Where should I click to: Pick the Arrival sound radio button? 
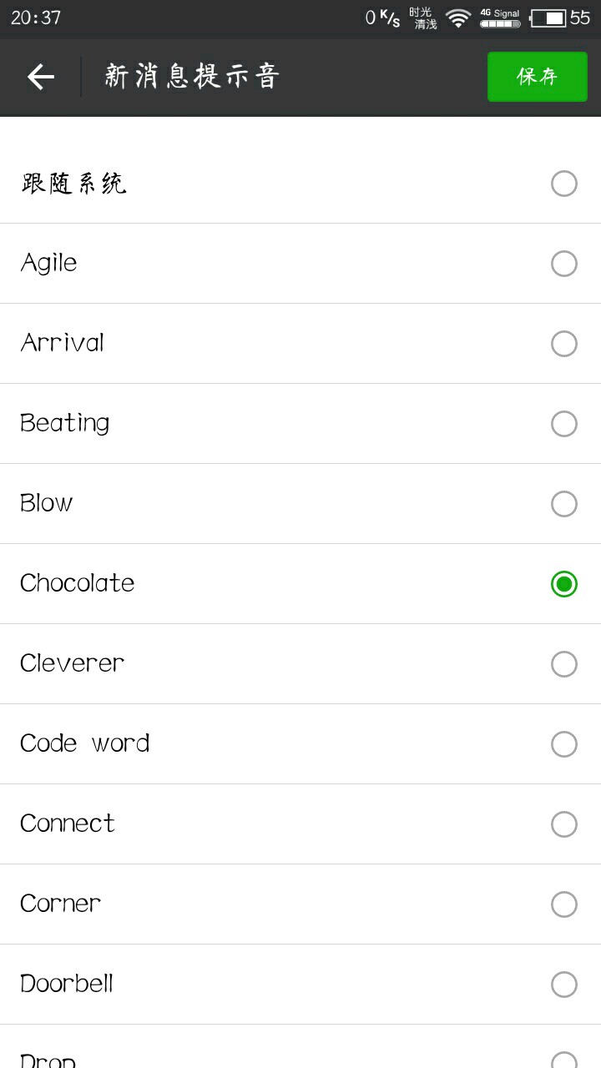(x=564, y=344)
